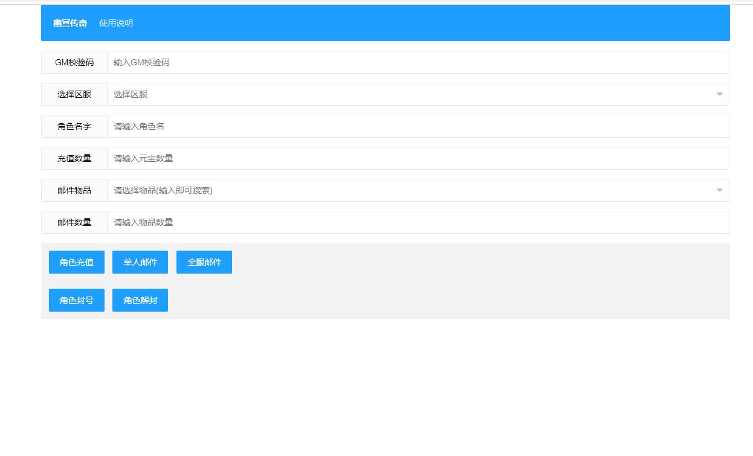
Task: Click into the 请输入角色名 text field
Action: (417, 126)
